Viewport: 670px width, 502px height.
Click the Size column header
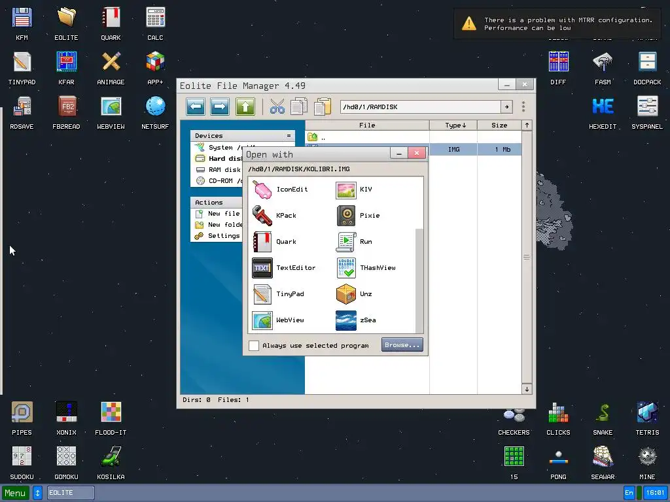(499, 125)
